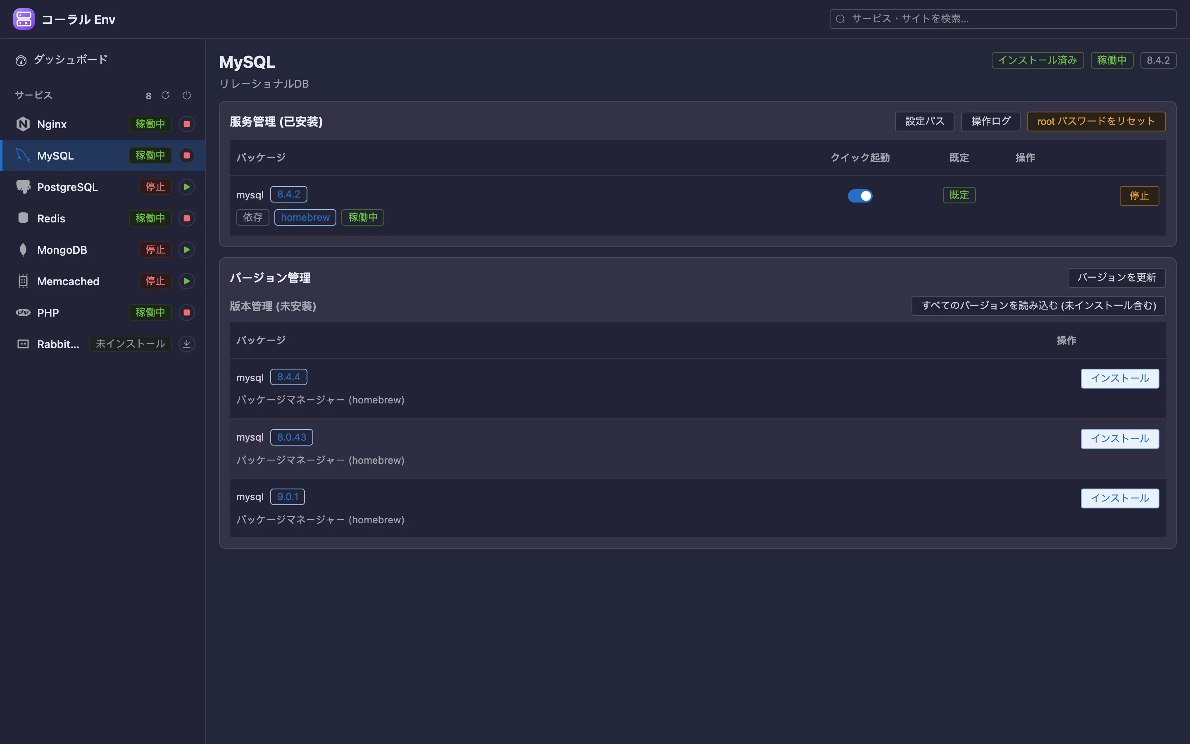Stop Nginx with its red stop icon

pos(186,124)
